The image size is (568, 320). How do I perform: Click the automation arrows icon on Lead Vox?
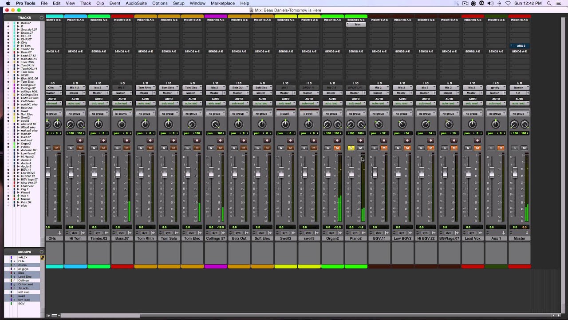[x=480, y=233]
